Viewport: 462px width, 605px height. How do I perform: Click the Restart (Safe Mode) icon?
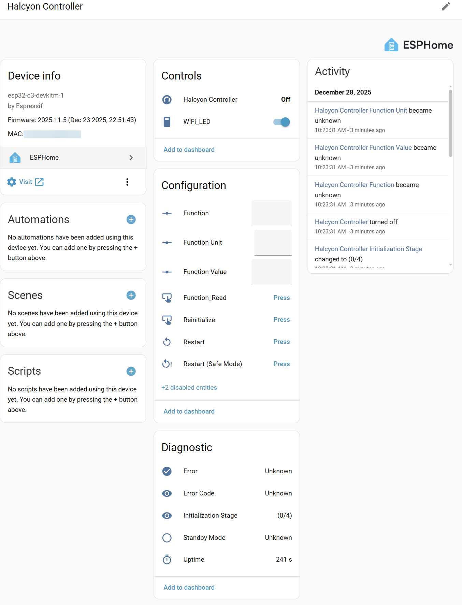(x=167, y=364)
